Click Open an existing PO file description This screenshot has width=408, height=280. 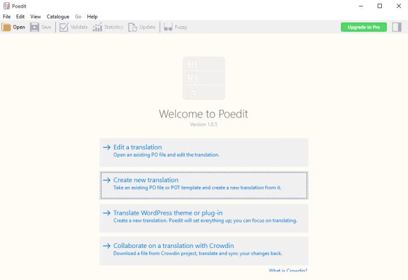pos(166,155)
